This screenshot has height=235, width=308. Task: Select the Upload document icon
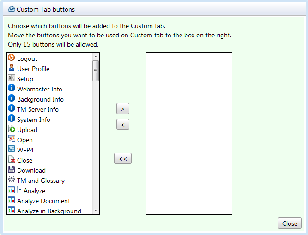tap(12, 129)
